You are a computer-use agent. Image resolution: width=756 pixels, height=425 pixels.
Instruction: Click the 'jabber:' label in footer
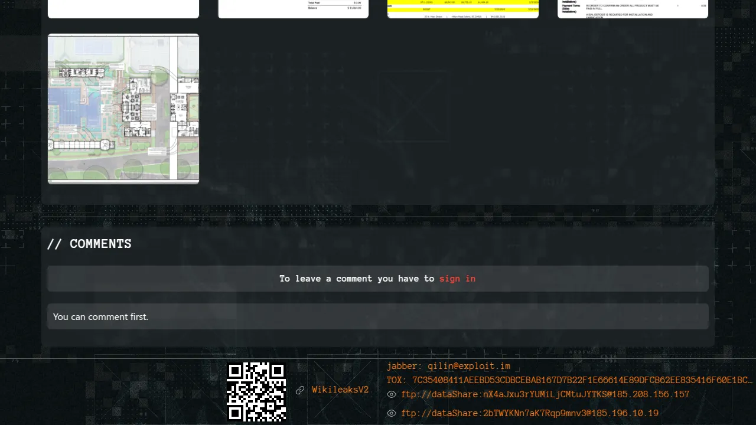tap(404, 366)
